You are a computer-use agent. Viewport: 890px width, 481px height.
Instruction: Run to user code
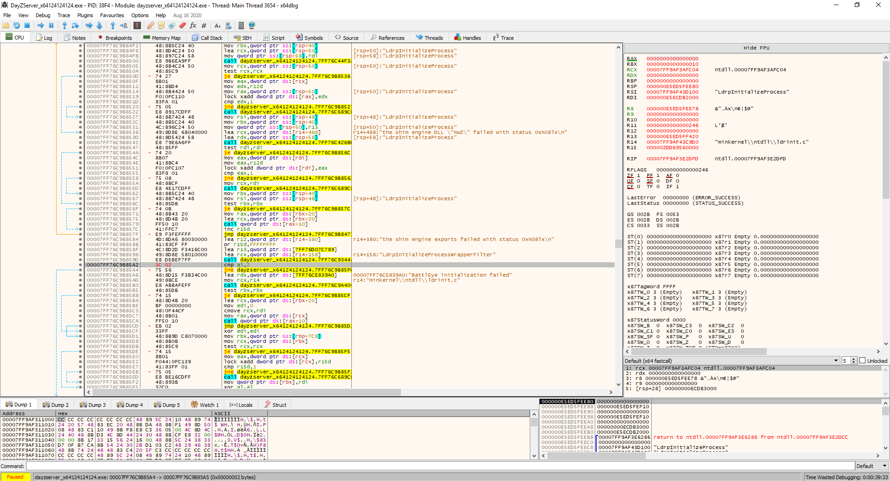point(123,25)
